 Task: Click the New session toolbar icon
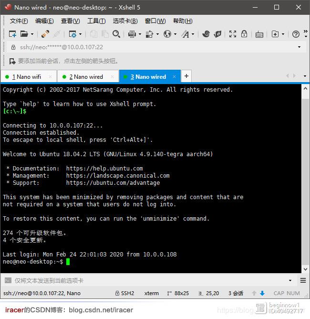[x=12, y=34]
